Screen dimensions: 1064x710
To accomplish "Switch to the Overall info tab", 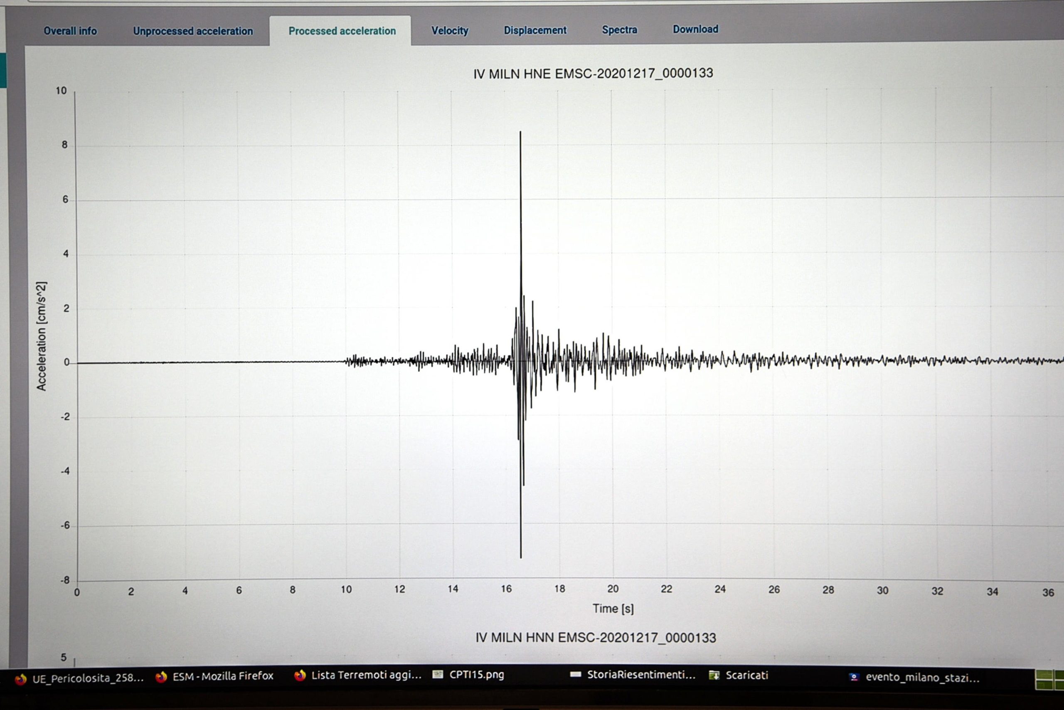I will click(70, 31).
